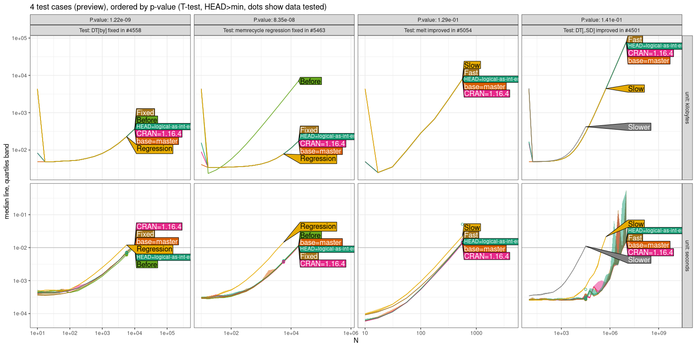Click 'CRAN=1.16.4' label in memrecycle kilobytes panel
Screen dimensions: 696x348
click(323, 144)
